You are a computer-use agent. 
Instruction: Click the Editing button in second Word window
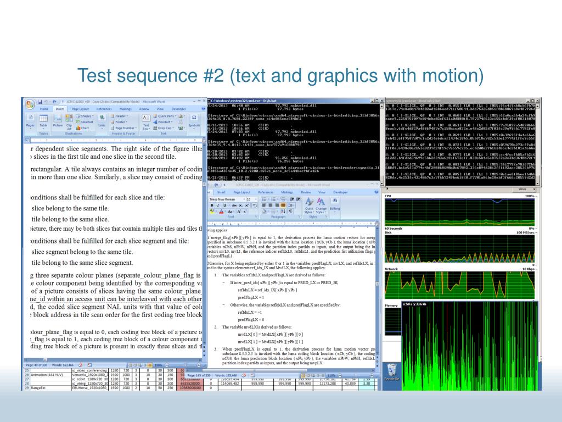point(335,206)
